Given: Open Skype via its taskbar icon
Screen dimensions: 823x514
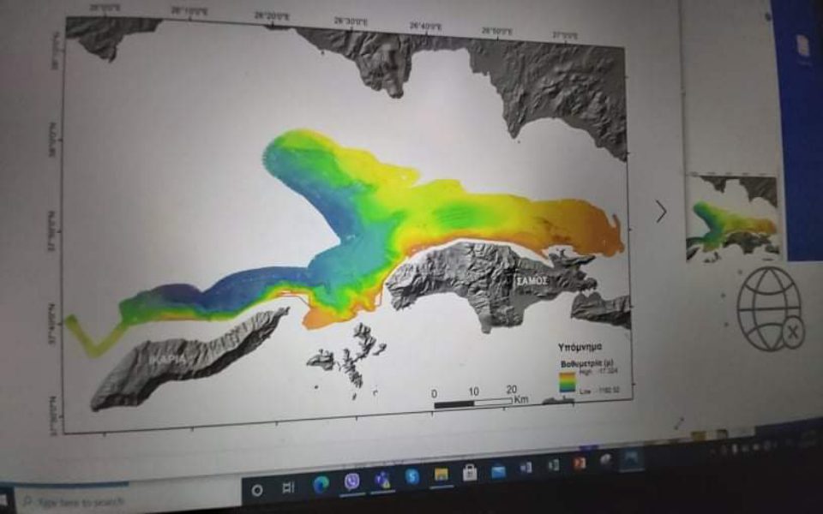Looking at the screenshot, I should click(412, 478).
